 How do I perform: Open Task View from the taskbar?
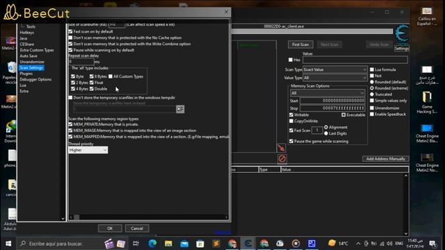click(x=136, y=244)
